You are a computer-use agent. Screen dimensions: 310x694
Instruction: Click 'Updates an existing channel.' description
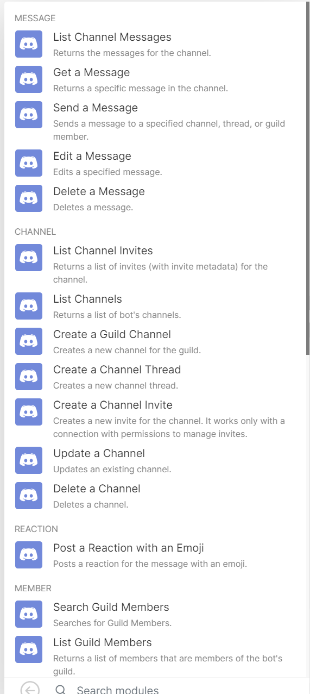coord(112,469)
